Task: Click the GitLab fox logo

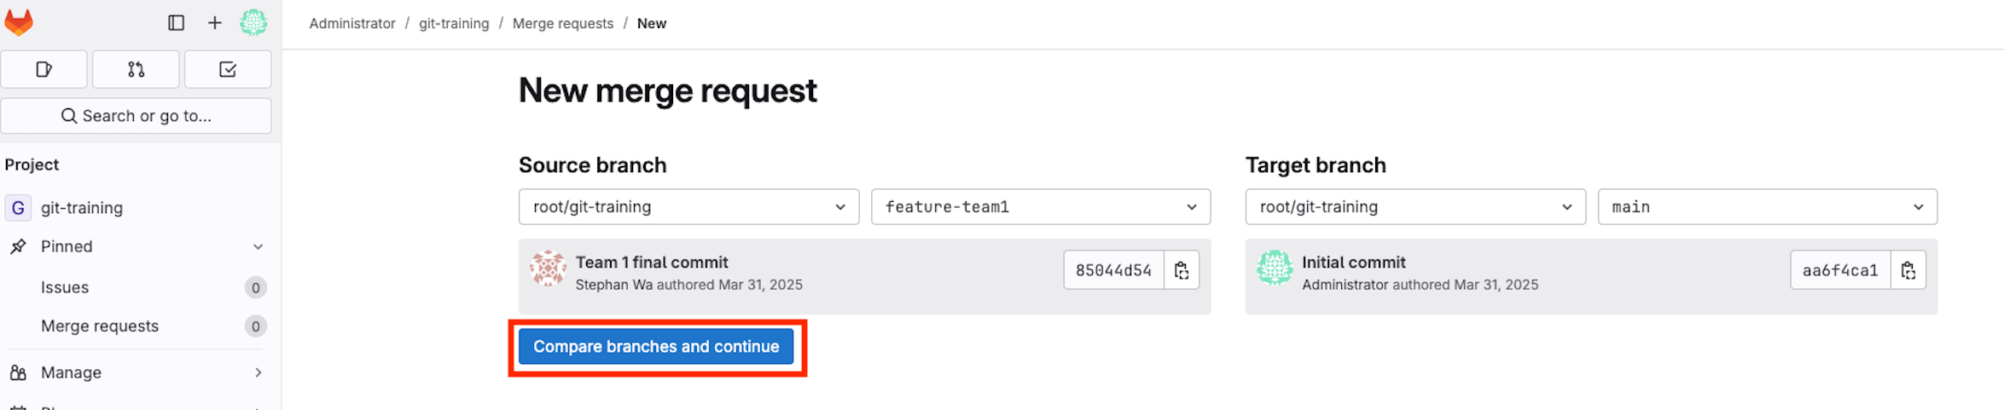Action: 19,23
